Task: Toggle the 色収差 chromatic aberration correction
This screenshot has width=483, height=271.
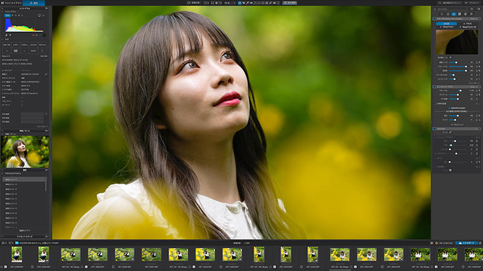Action: pos(435,104)
